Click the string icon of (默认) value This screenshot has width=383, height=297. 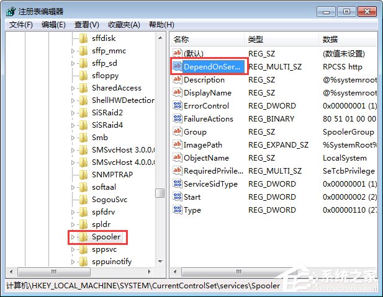click(x=178, y=53)
